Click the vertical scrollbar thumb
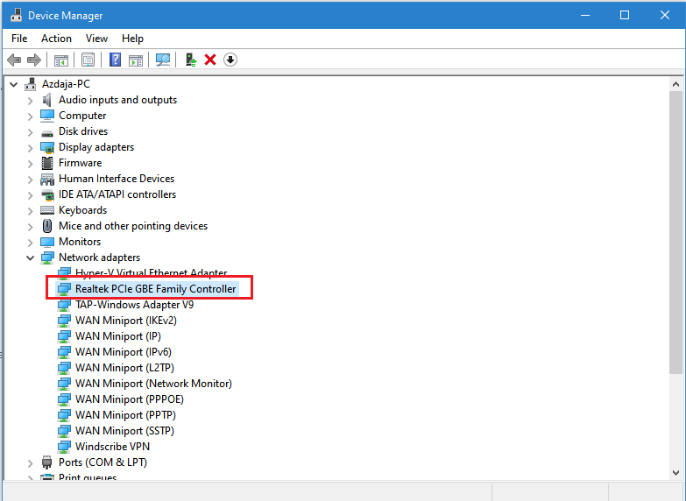Viewport: 686px width, 501px height. [x=675, y=232]
